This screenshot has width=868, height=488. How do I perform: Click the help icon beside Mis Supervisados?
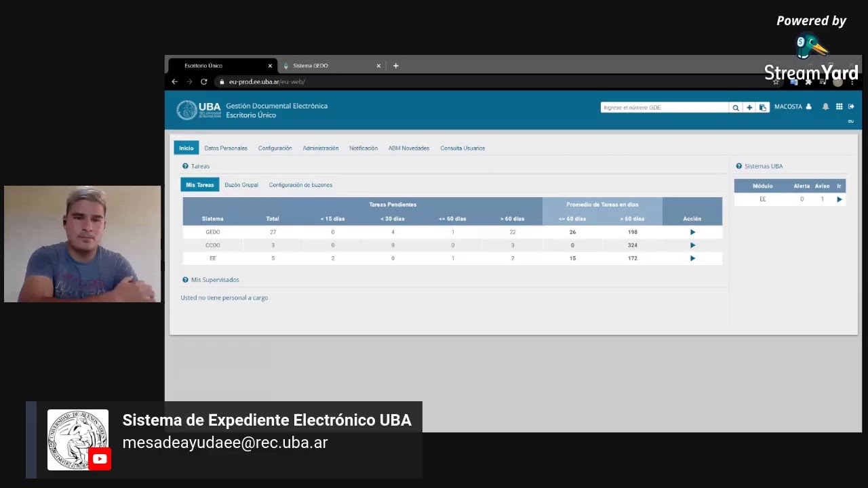185,279
